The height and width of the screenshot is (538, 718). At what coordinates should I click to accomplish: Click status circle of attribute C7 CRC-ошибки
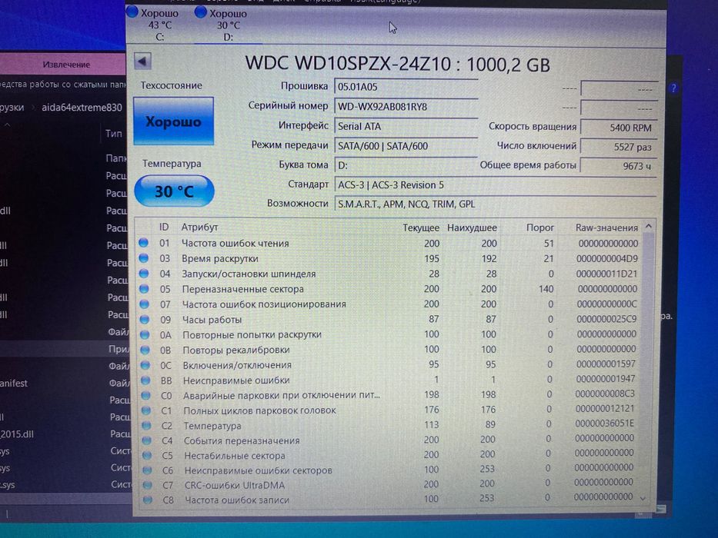click(x=147, y=484)
